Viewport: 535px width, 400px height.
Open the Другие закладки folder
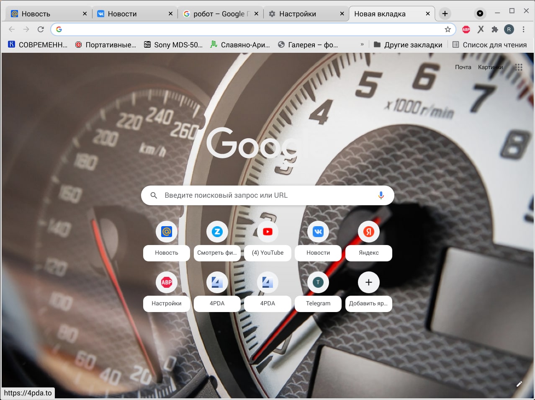click(x=408, y=45)
